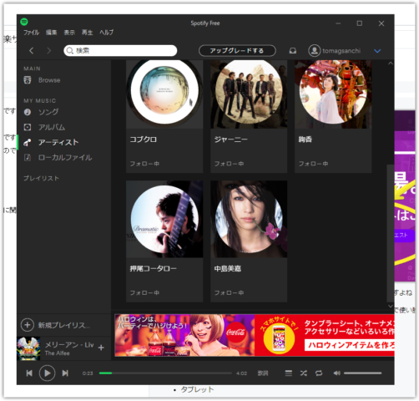Image resolution: width=419 pixels, height=401 pixels.
Task: Open ローカルファイル in the sidebar
Action: pos(65,158)
